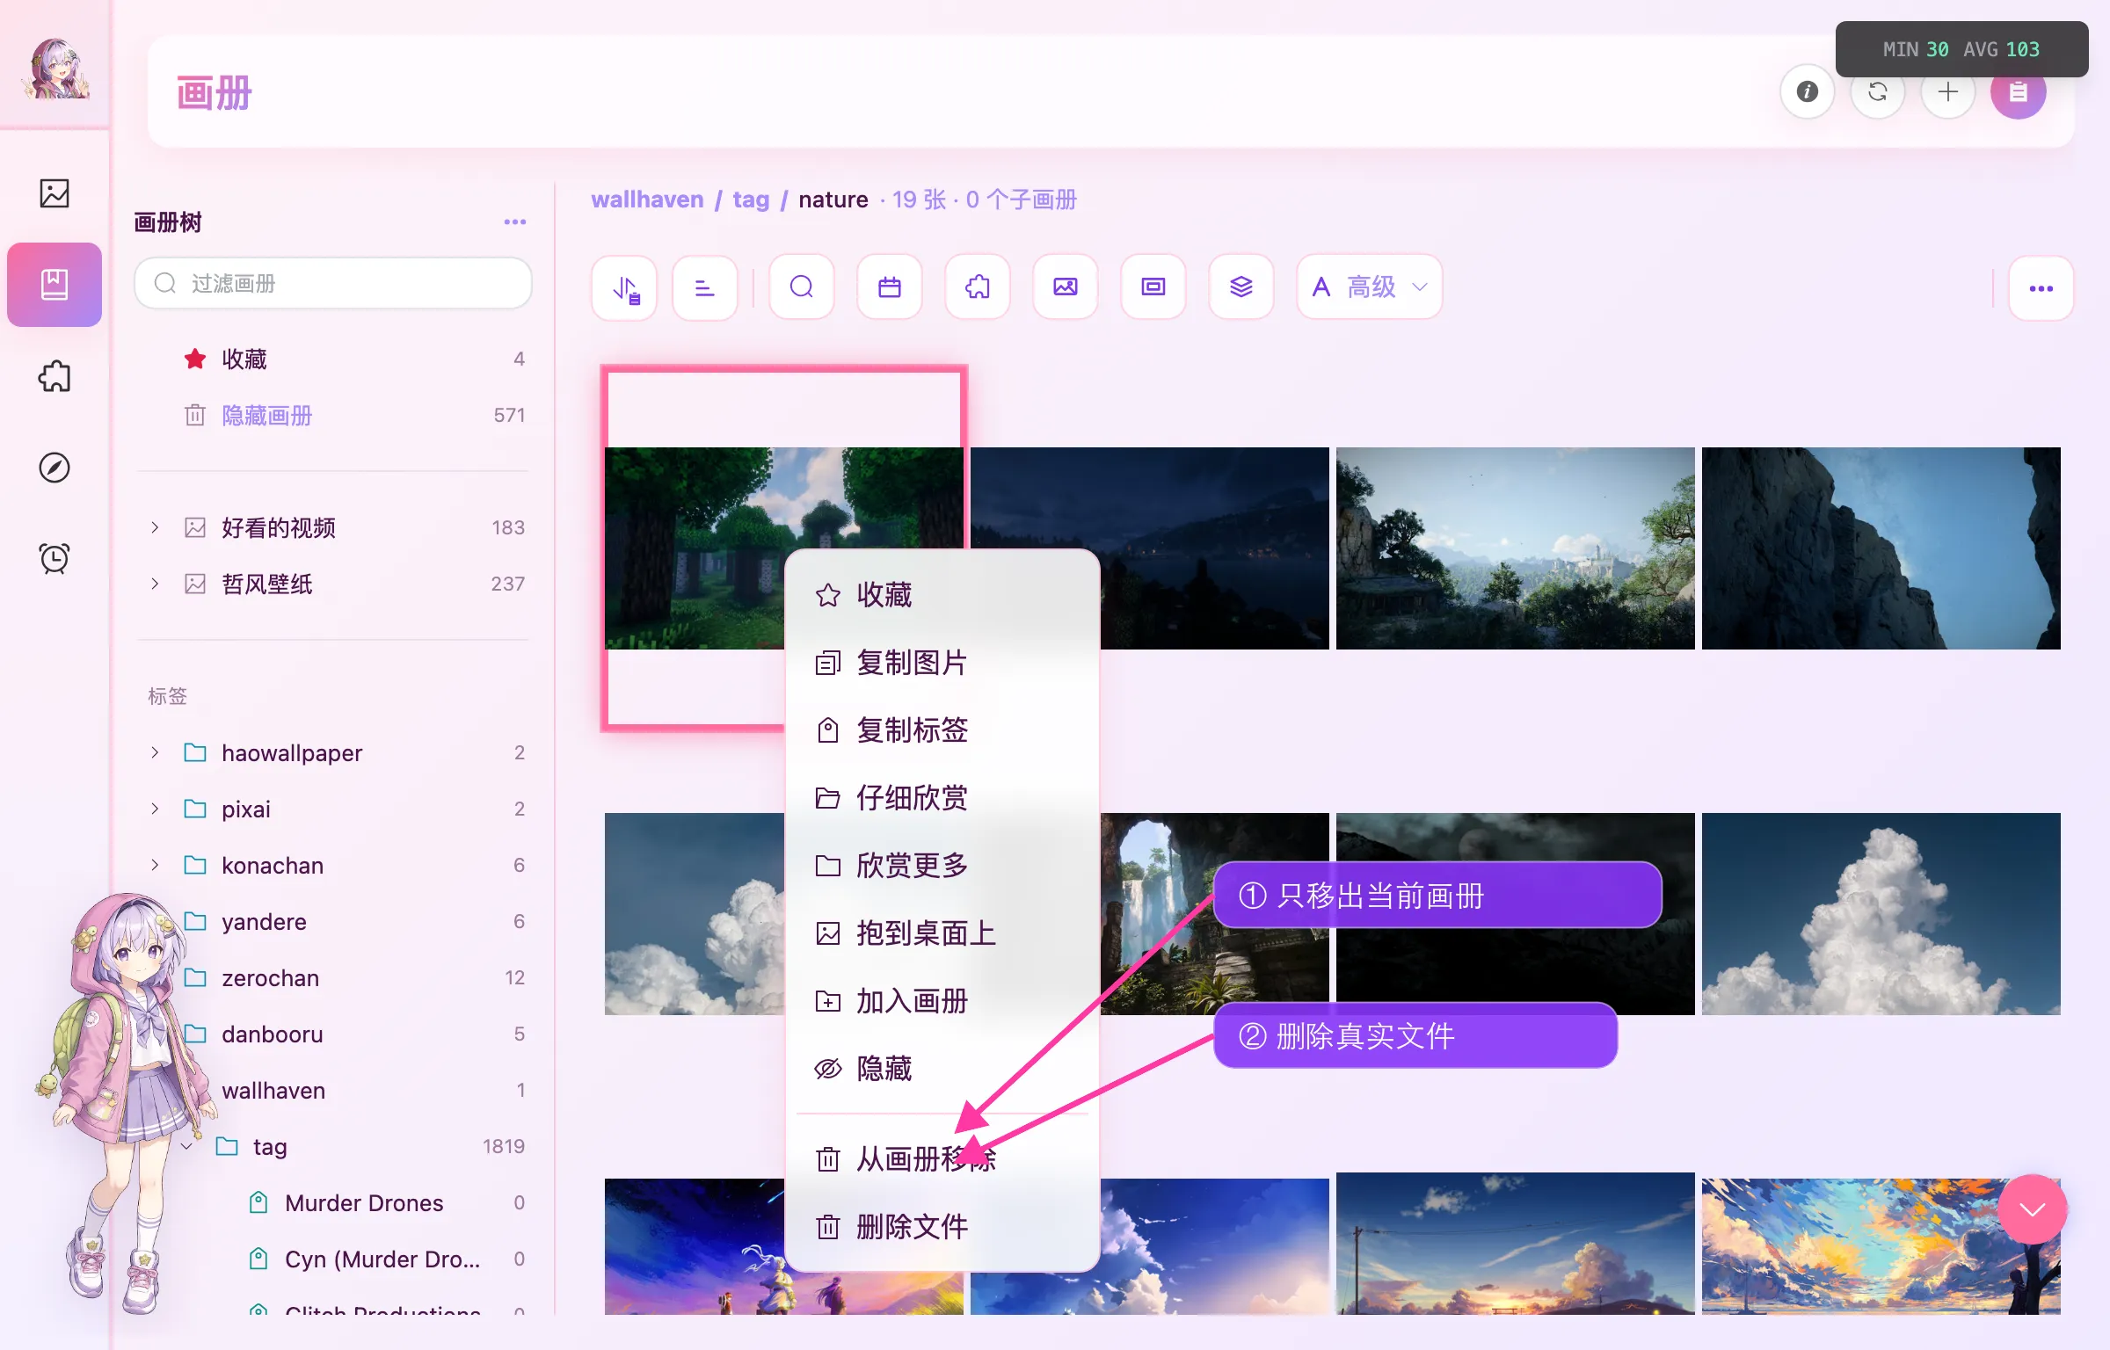
Task: Click the puzzle plugin toolbar icon
Action: coord(978,287)
